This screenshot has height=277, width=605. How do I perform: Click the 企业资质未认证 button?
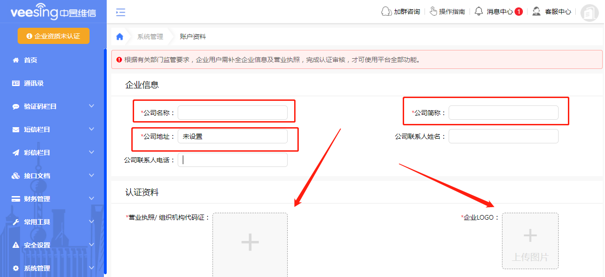[x=53, y=36]
